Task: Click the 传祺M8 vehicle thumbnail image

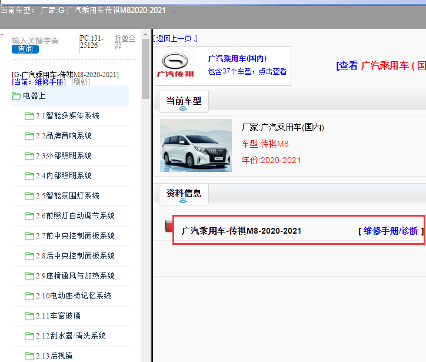Action: (196, 145)
